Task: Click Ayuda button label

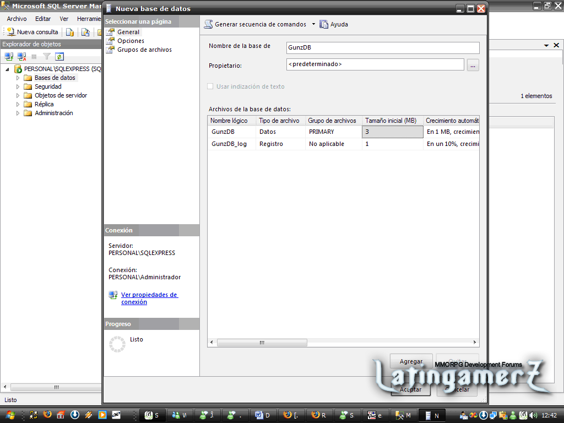Action: point(339,24)
